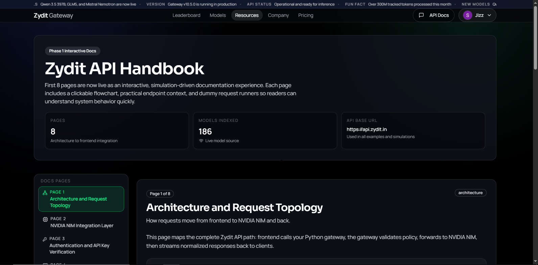The height and width of the screenshot is (265, 538).
Task: Click ticker text Qwen 3.5 397B, GLM5 now live
Action: (88, 4)
